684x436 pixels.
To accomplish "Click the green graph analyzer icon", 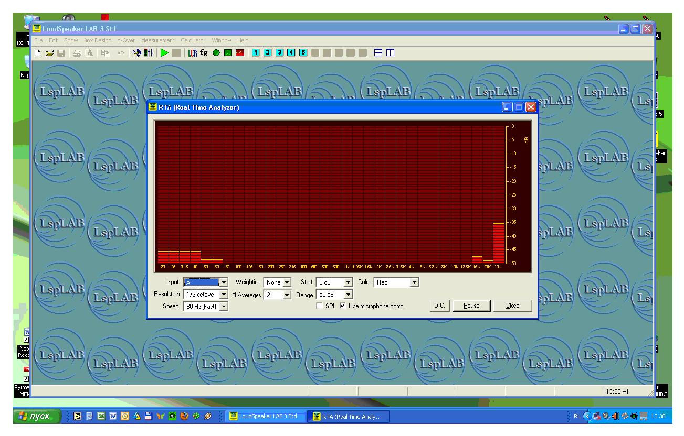I will (228, 53).
